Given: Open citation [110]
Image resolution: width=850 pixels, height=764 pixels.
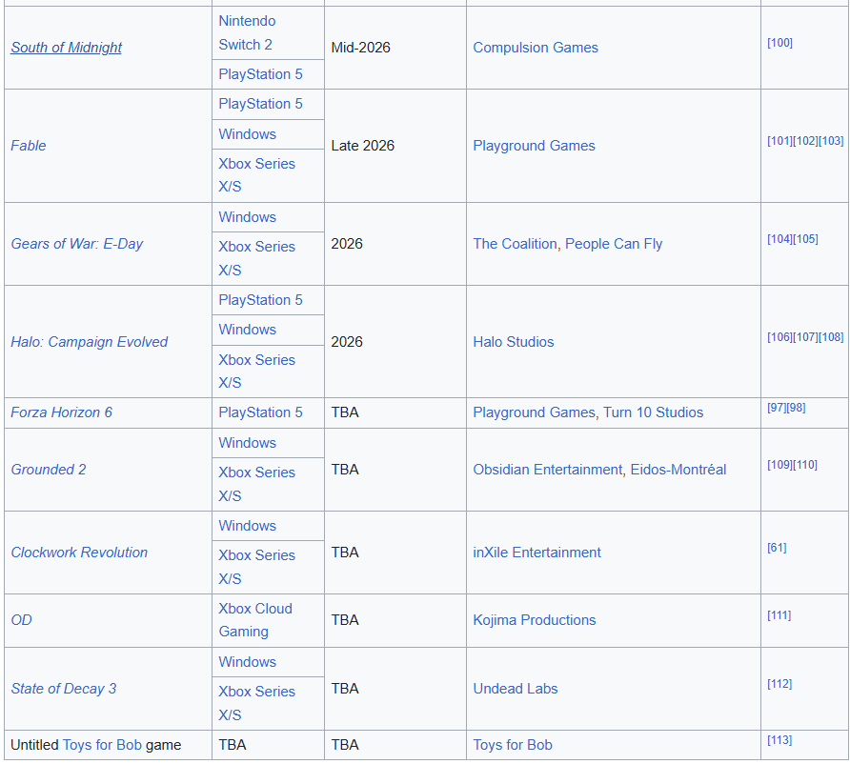Looking at the screenshot, I should point(805,465).
